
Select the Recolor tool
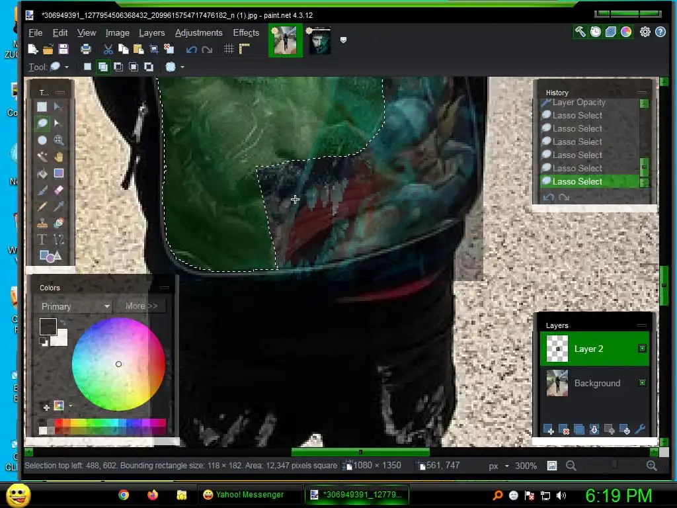59,223
